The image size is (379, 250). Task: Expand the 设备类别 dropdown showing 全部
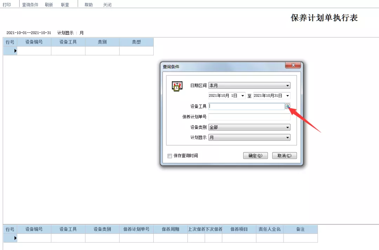tap(249, 127)
